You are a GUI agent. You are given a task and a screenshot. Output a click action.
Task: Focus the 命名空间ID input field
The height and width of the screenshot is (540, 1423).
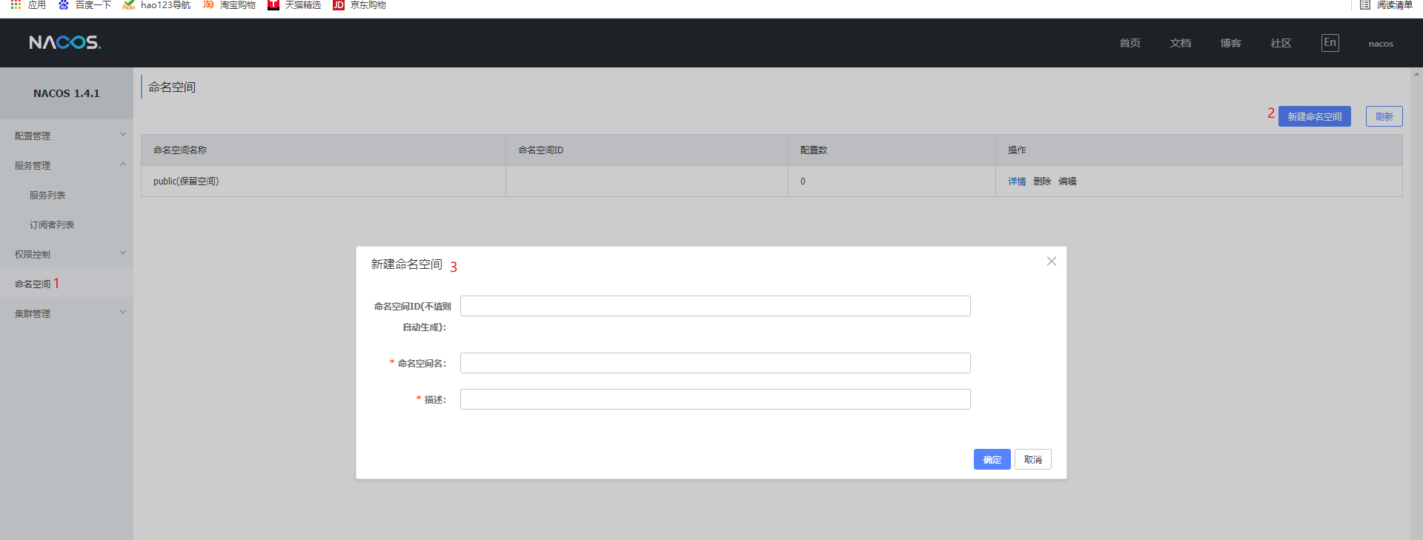click(715, 306)
